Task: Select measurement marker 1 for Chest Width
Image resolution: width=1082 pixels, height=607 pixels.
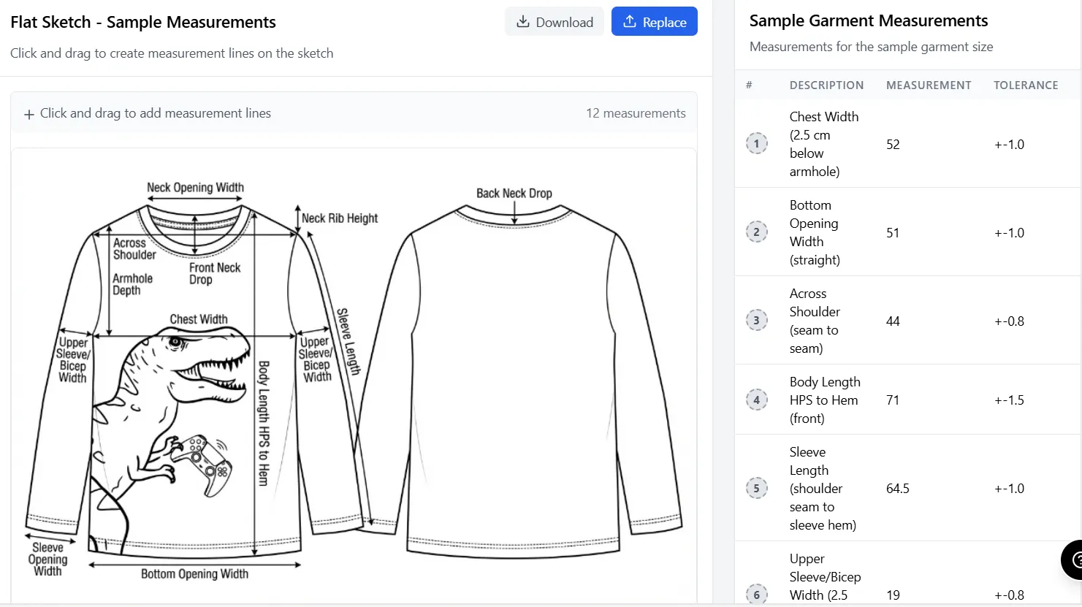Action: [757, 143]
